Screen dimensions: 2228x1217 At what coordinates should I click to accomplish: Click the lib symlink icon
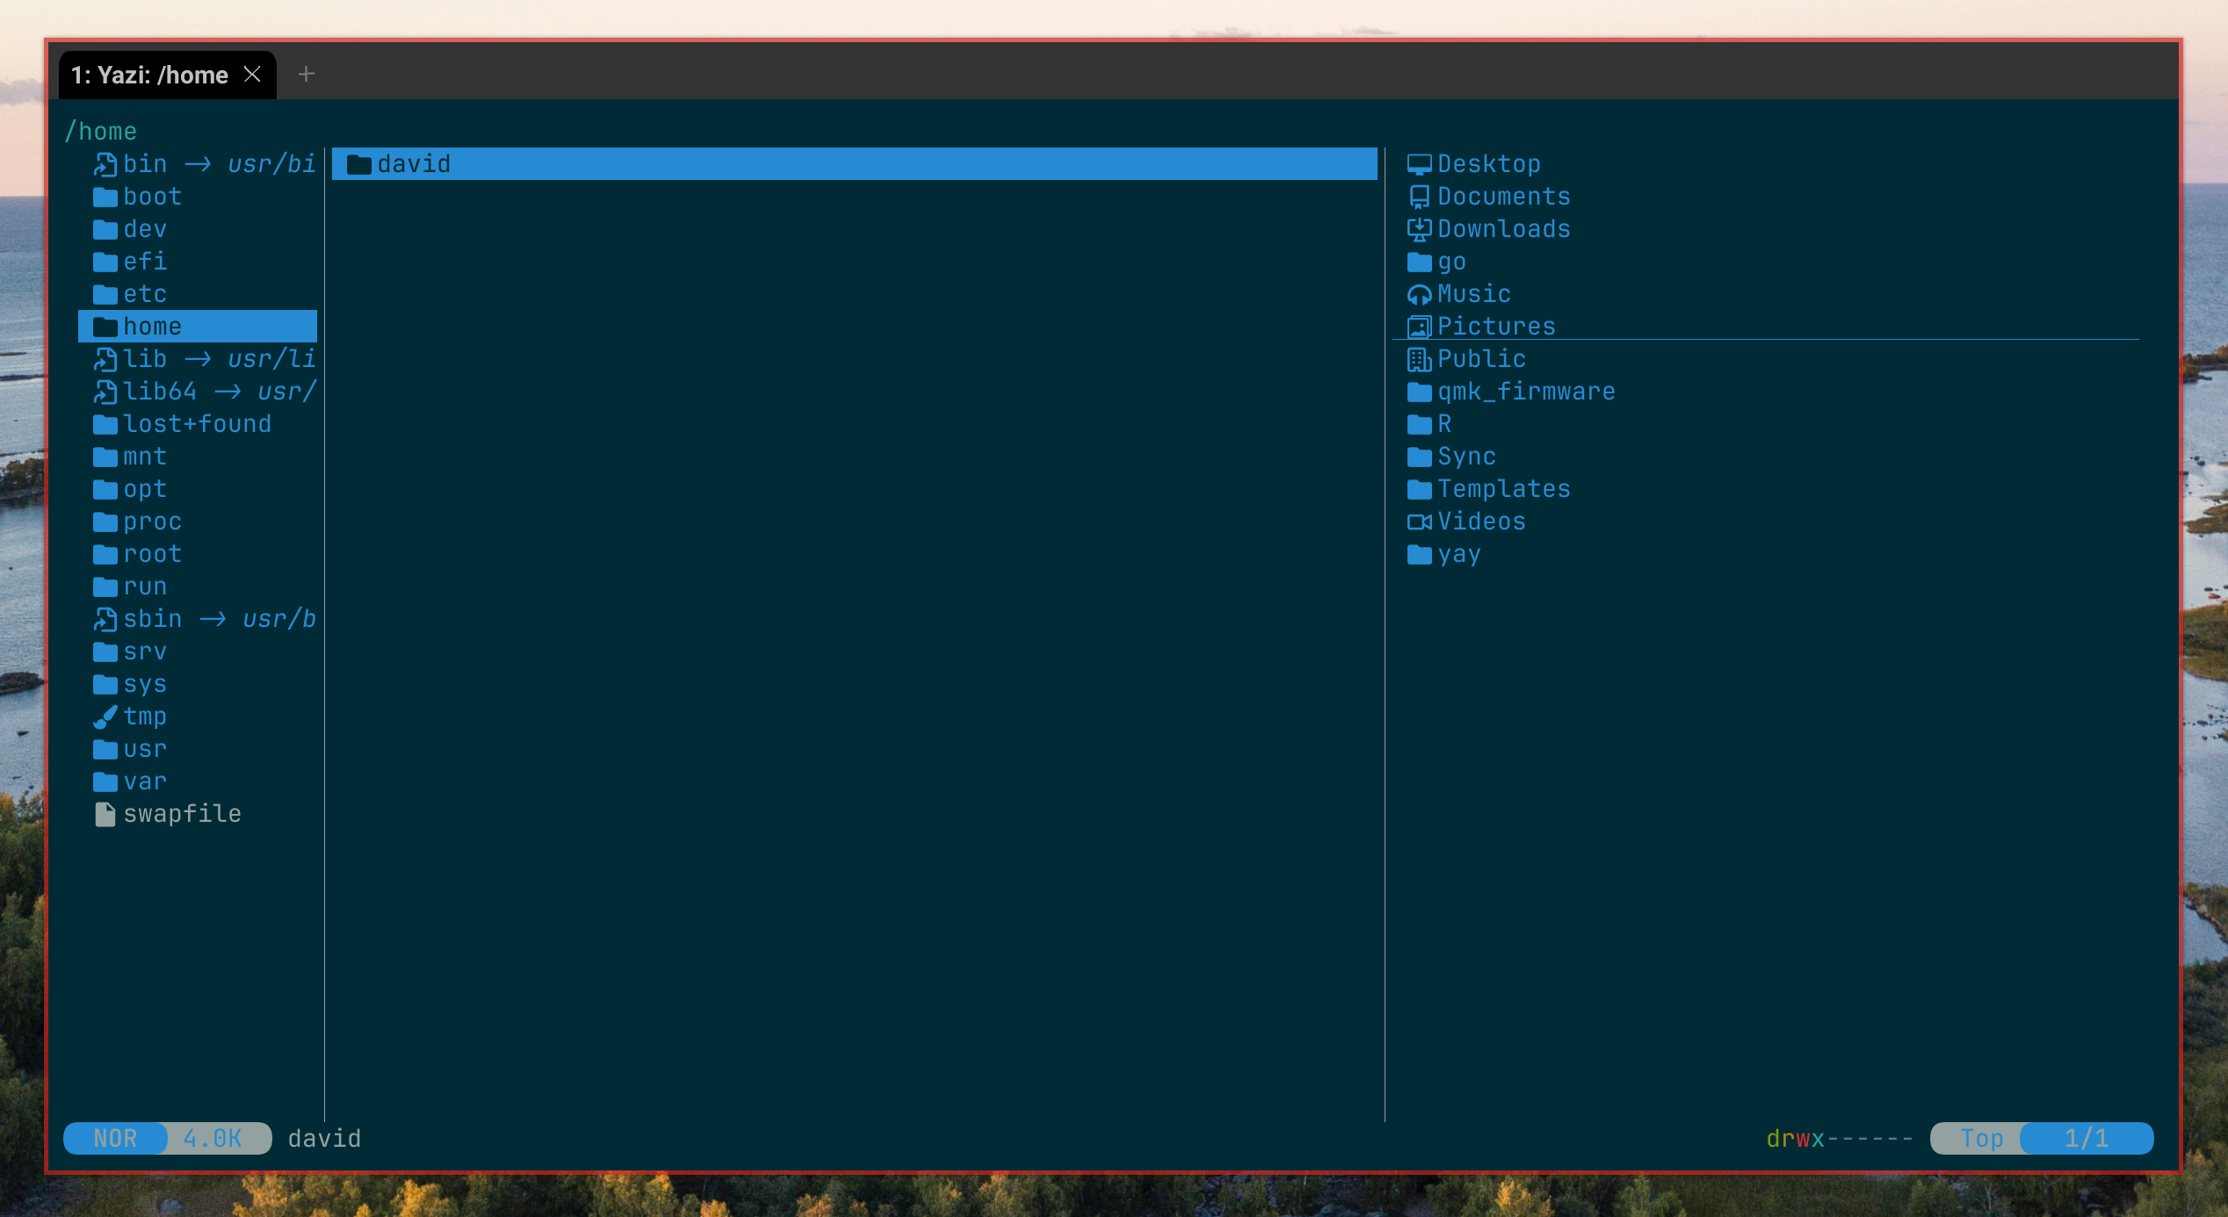click(105, 359)
